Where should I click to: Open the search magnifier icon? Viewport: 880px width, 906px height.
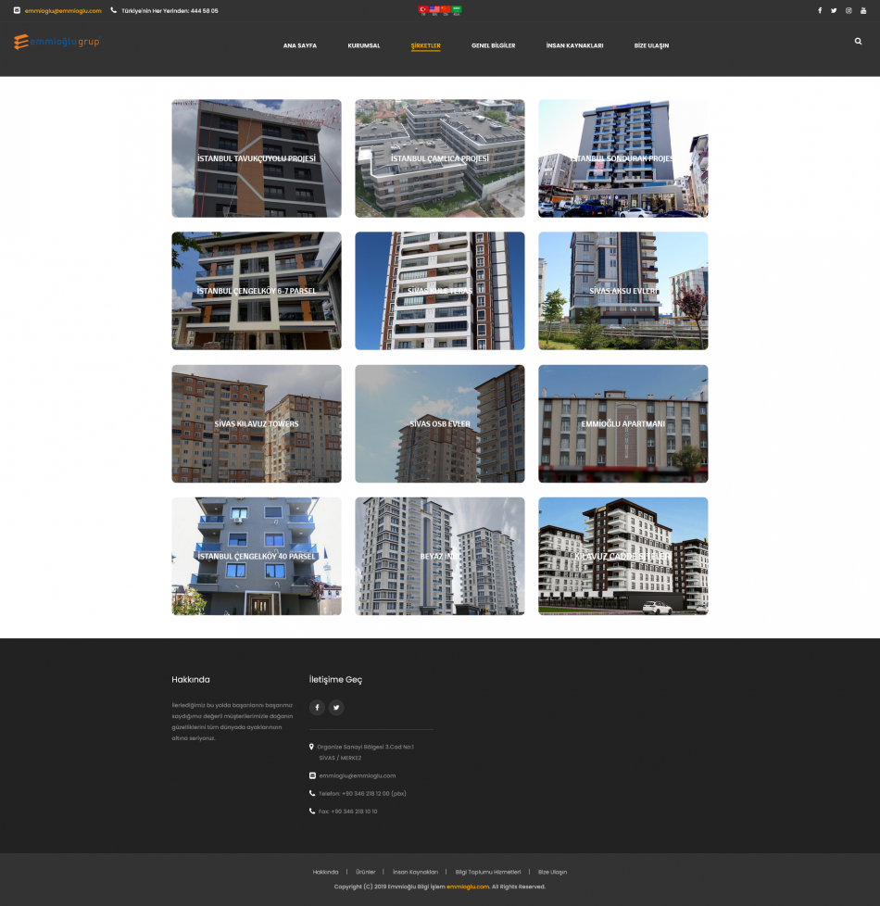(x=858, y=42)
